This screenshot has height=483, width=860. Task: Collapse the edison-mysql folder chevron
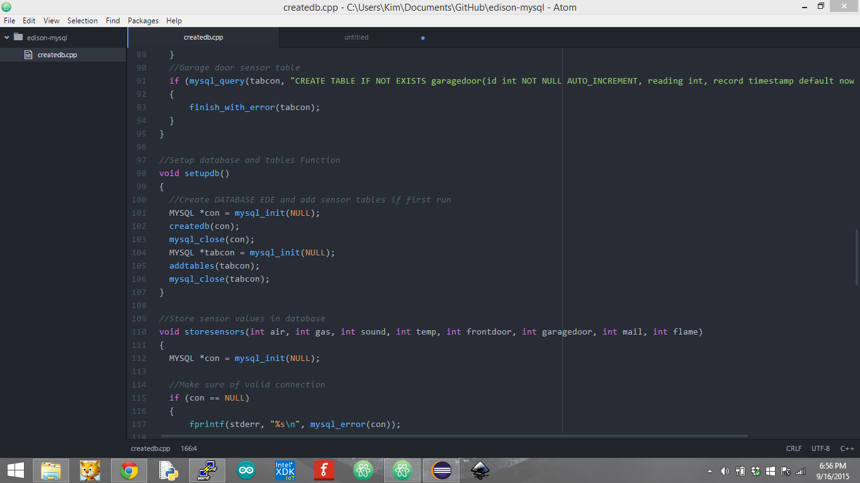pyautogui.click(x=7, y=38)
